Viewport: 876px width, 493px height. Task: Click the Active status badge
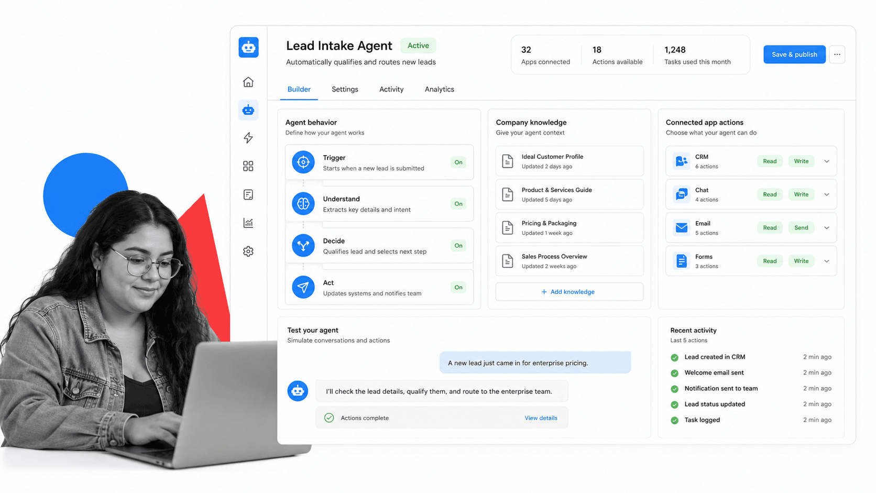418,46
